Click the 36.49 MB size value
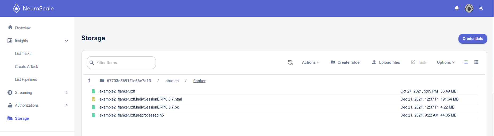Viewport: 494px width, 136px height. coord(449,91)
